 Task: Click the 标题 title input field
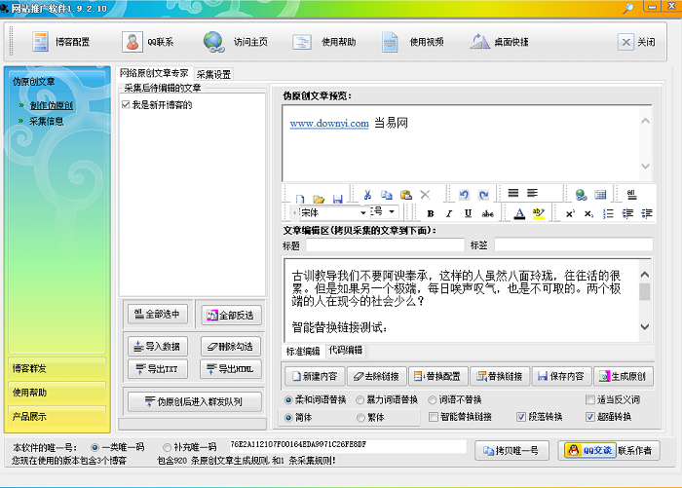(x=384, y=244)
